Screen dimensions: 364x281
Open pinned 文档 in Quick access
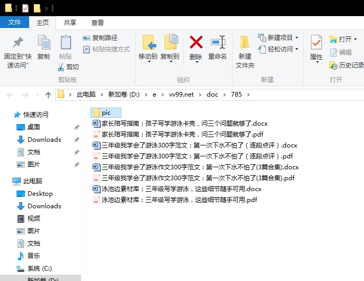[29, 152]
